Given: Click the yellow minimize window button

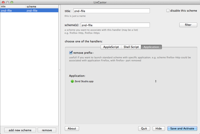Looking at the screenshot, I should click(7, 2).
